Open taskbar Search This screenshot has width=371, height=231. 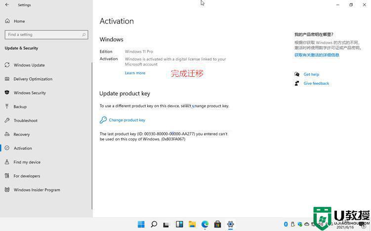click(x=154, y=224)
